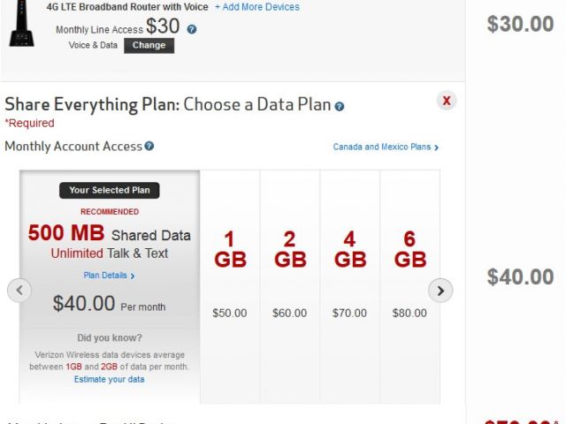The height and width of the screenshot is (424, 566).
Task: Close the Share Everything Plan panel with red X
Action: point(447,101)
